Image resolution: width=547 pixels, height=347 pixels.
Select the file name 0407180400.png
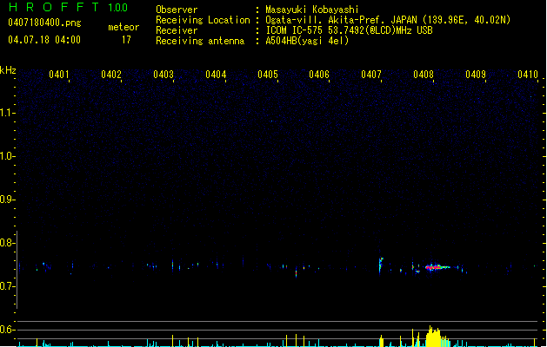click(44, 23)
